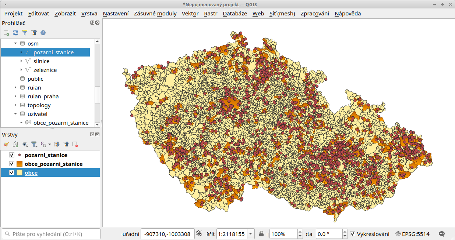Screen dimensions: 455x240
Task: Remove selected layer icon in Vrstvy
Action: click(x=75, y=144)
